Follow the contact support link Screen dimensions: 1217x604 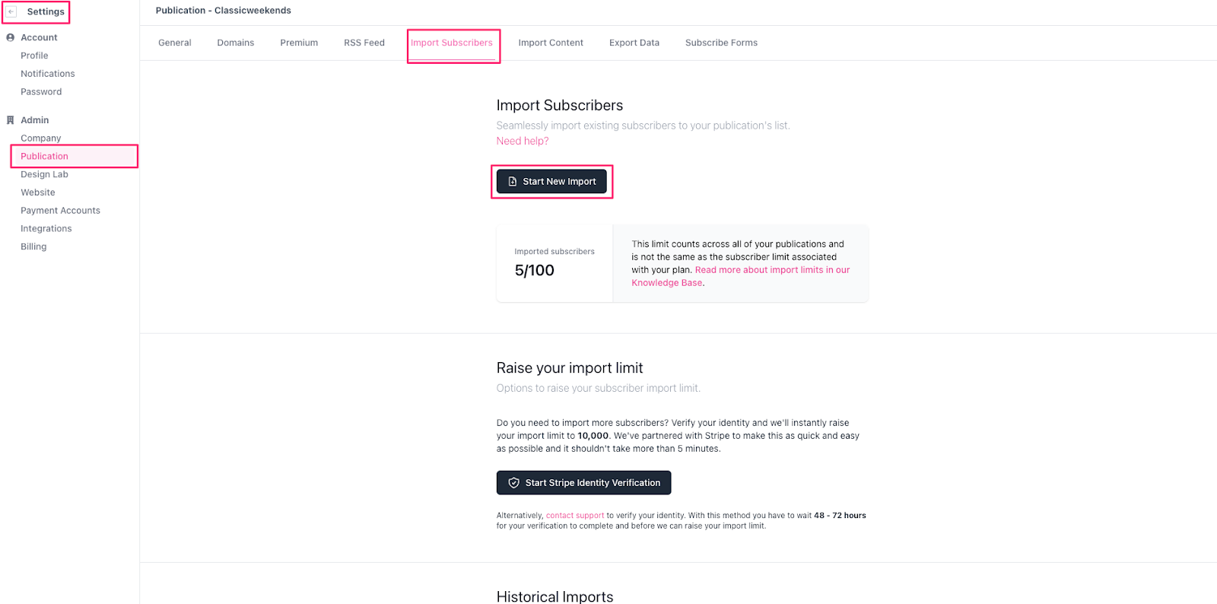pos(575,516)
